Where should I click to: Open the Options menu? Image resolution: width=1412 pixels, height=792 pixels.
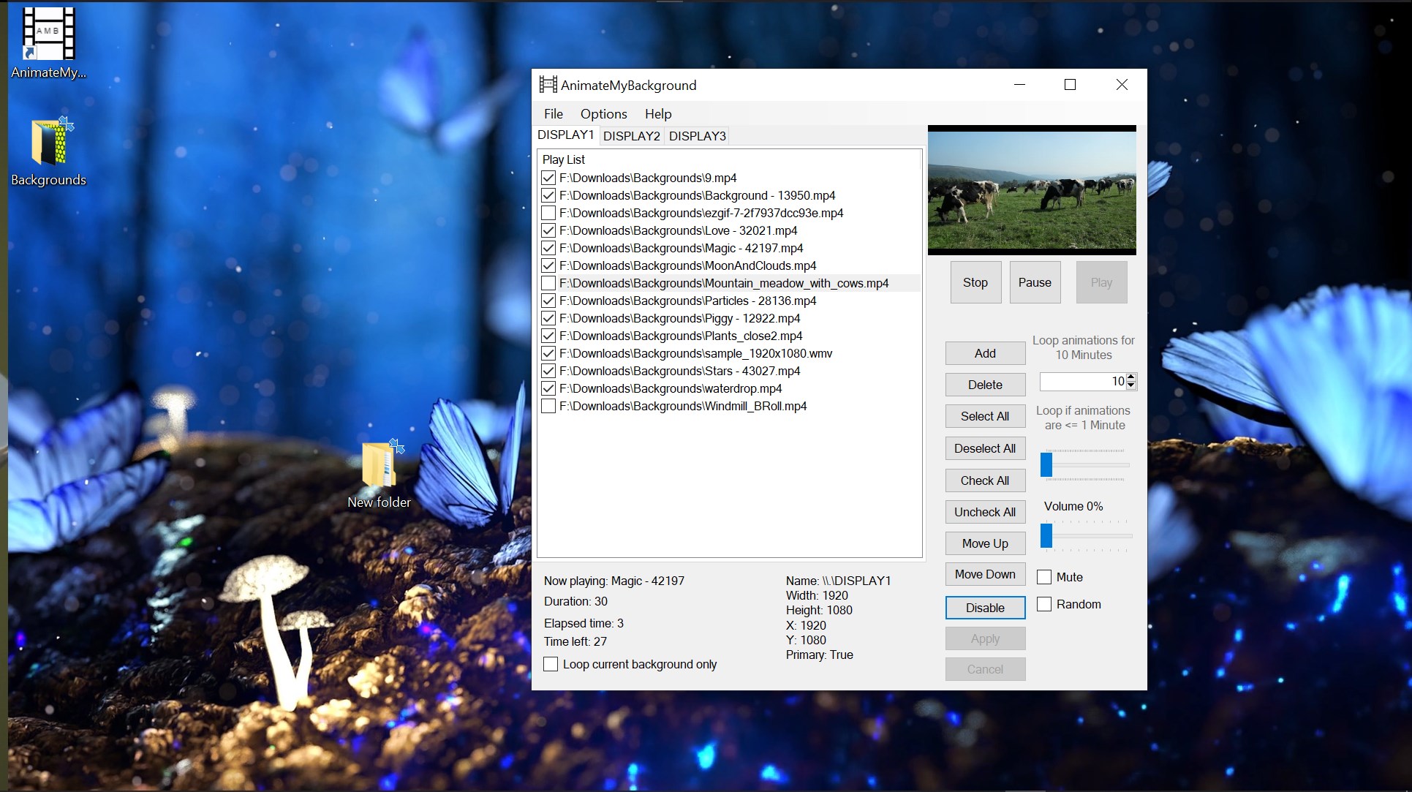click(x=603, y=114)
